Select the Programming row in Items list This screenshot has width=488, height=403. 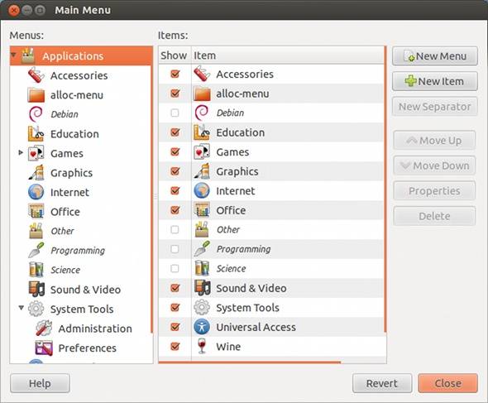pos(271,249)
